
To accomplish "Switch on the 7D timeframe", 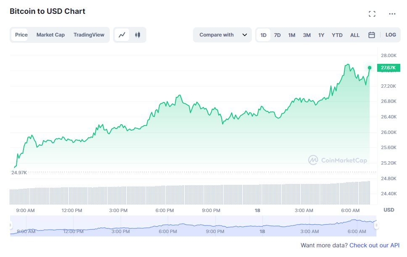I will 277,35.
